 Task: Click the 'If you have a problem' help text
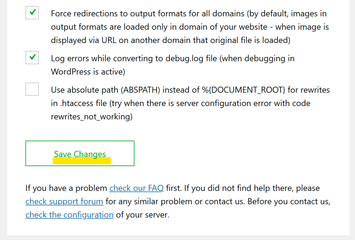point(66,188)
